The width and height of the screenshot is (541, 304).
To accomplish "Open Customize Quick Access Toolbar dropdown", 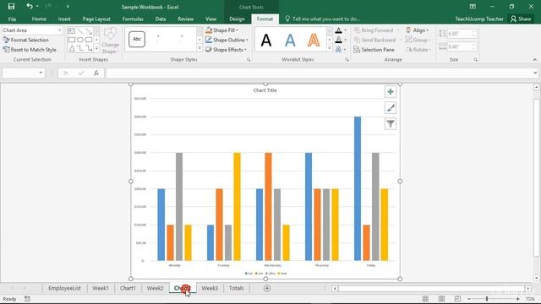I will [68, 7].
